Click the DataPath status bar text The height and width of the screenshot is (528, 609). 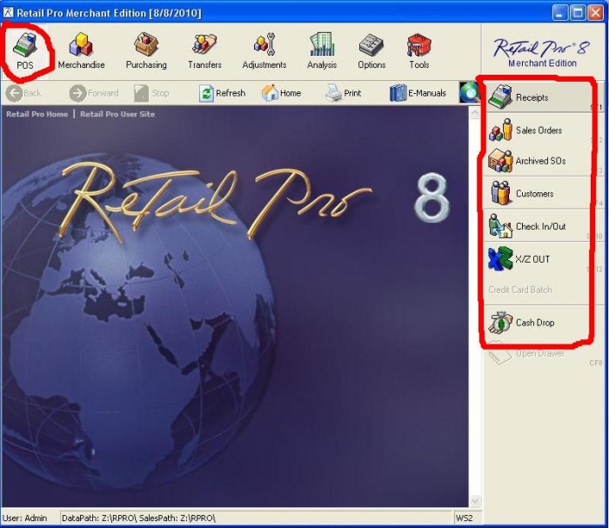click(138, 518)
